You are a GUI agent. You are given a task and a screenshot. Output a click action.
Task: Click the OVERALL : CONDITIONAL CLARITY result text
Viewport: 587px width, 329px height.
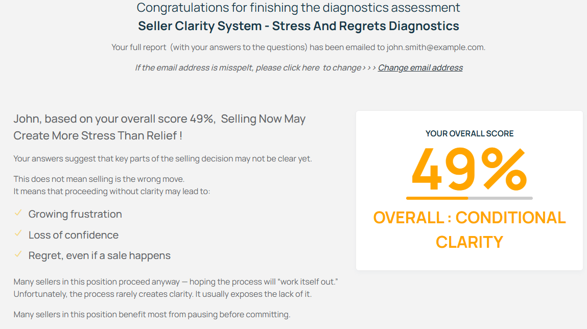click(x=469, y=229)
